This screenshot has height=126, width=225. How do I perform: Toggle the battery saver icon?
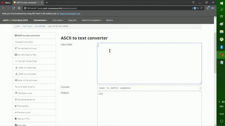tap(213, 8)
